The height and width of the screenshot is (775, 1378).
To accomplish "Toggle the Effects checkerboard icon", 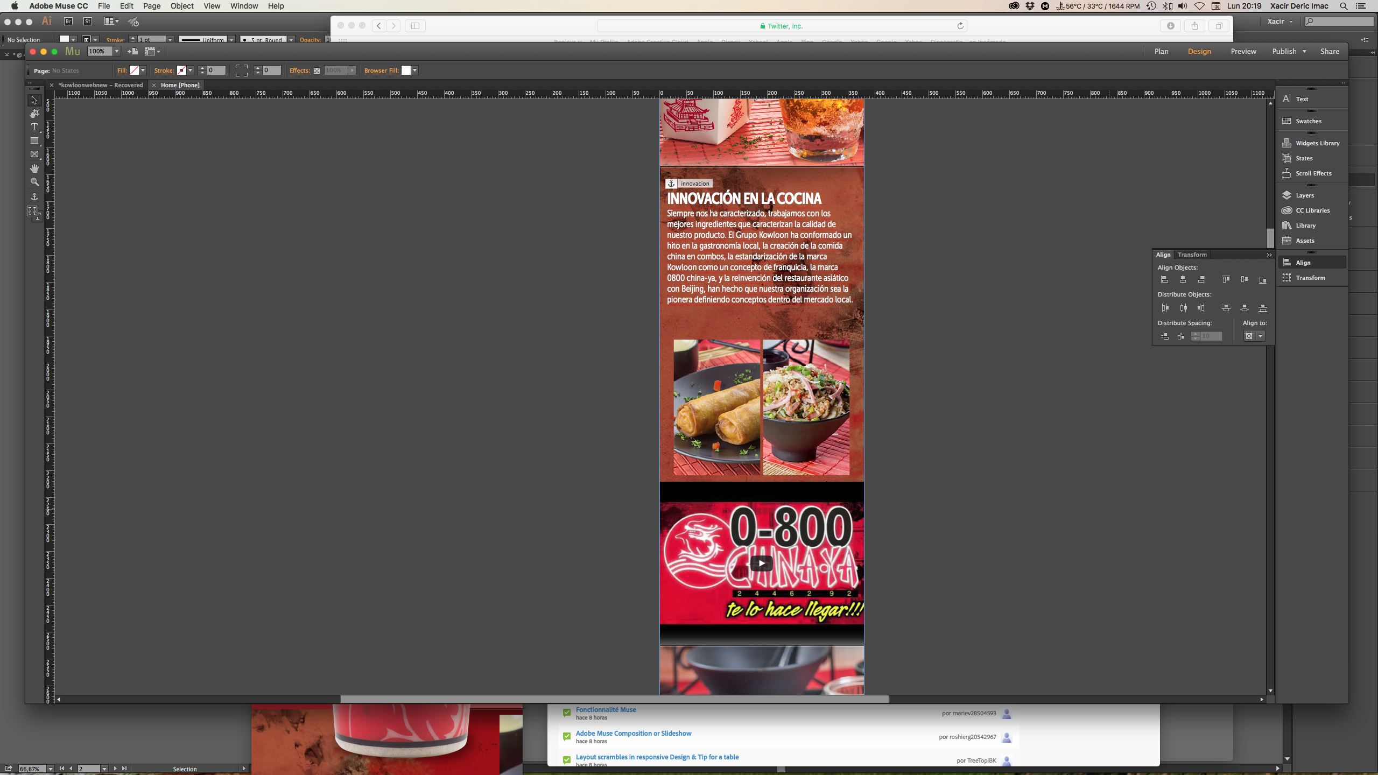I will click(317, 71).
